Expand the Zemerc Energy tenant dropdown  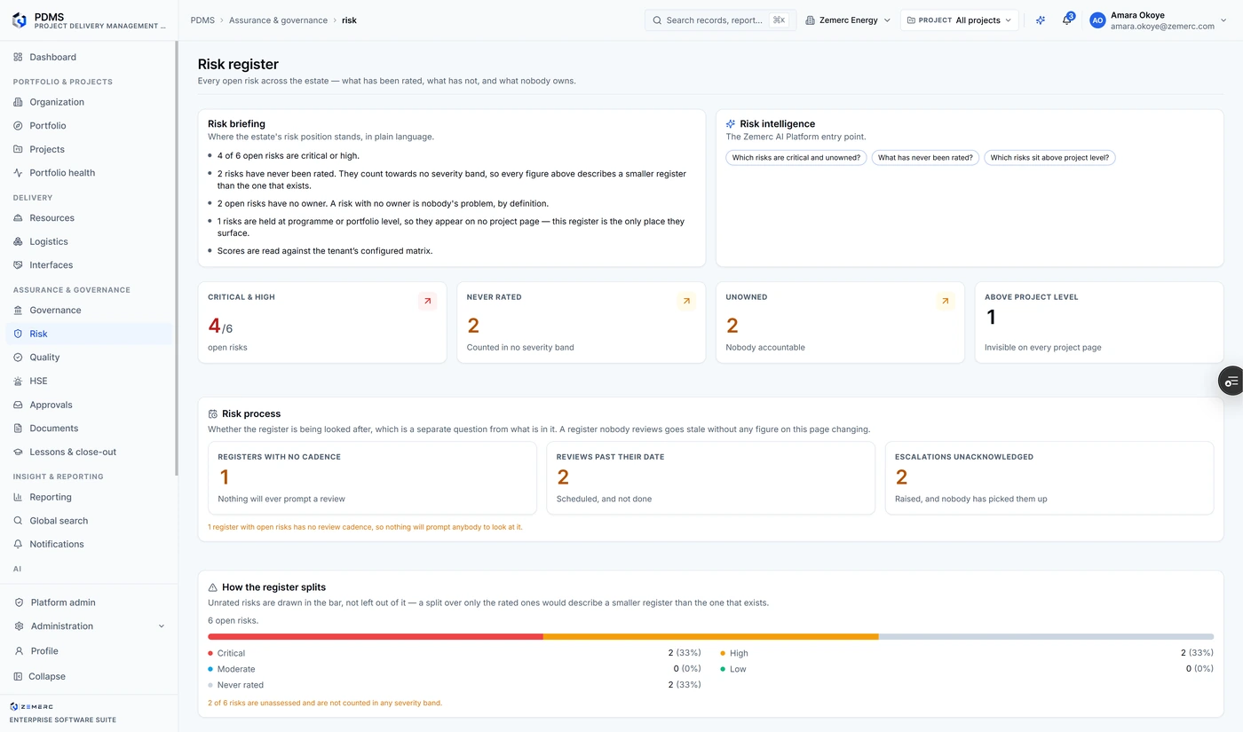[x=848, y=20]
